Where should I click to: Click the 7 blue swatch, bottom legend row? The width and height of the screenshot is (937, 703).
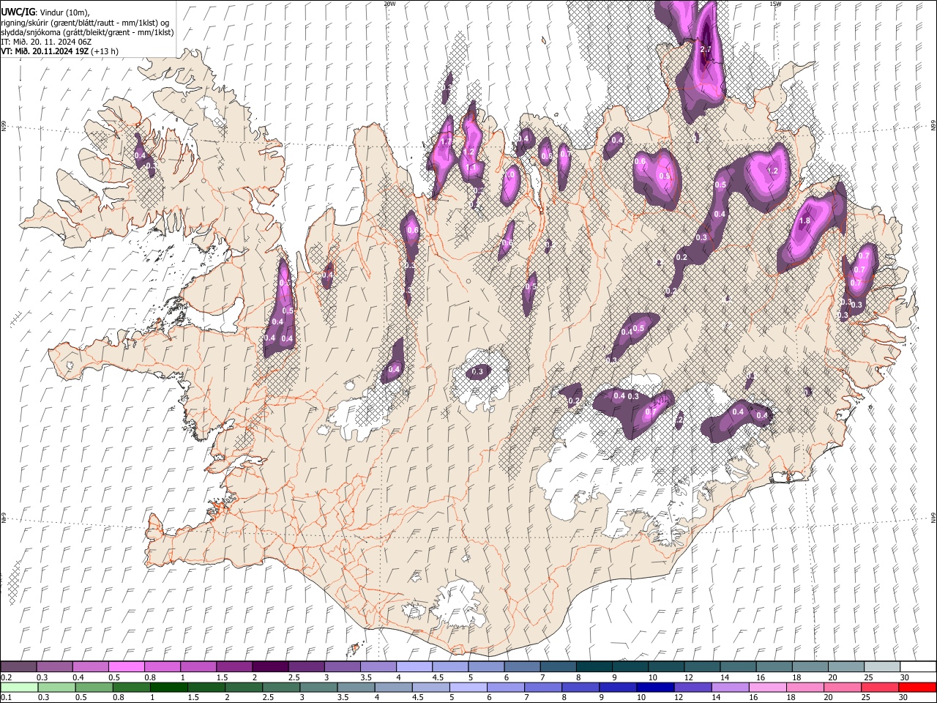coord(542,687)
